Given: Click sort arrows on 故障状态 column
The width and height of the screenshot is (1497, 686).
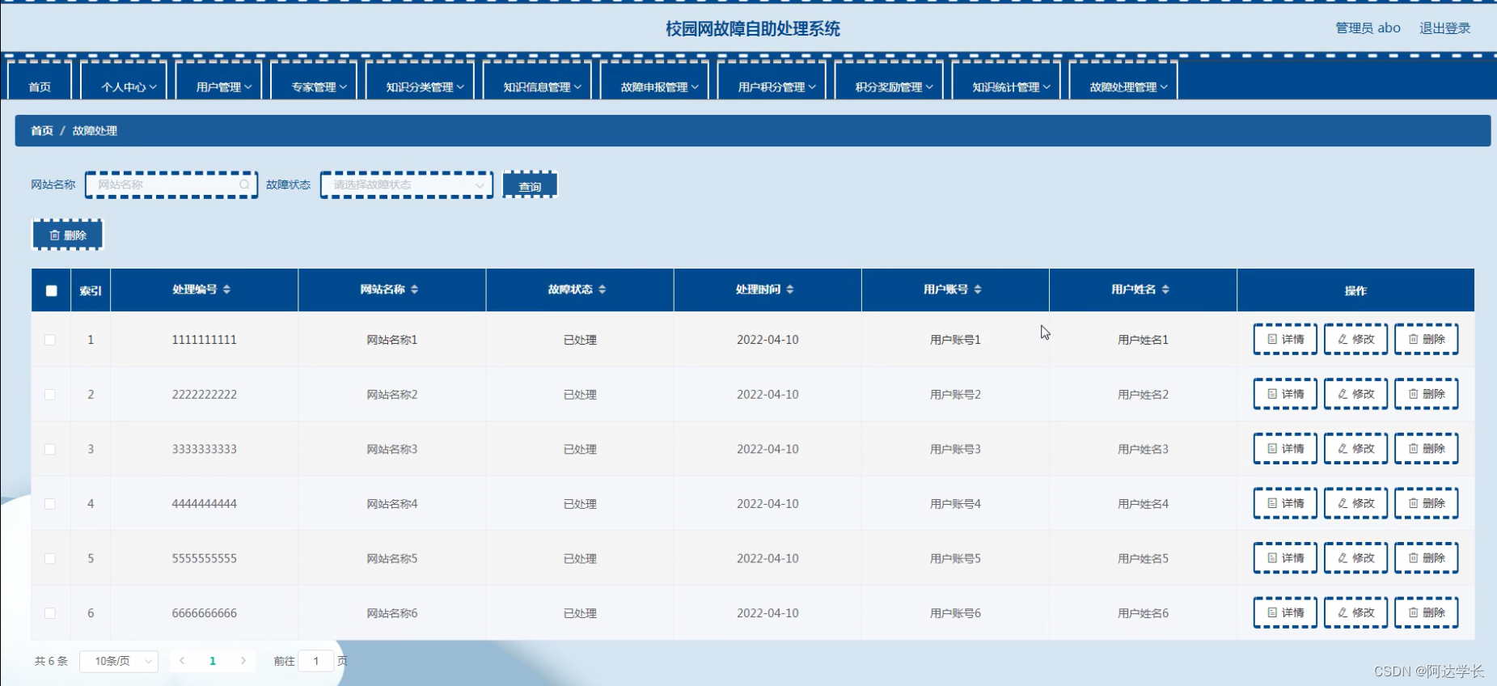Looking at the screenshot, I should (602, 290).
